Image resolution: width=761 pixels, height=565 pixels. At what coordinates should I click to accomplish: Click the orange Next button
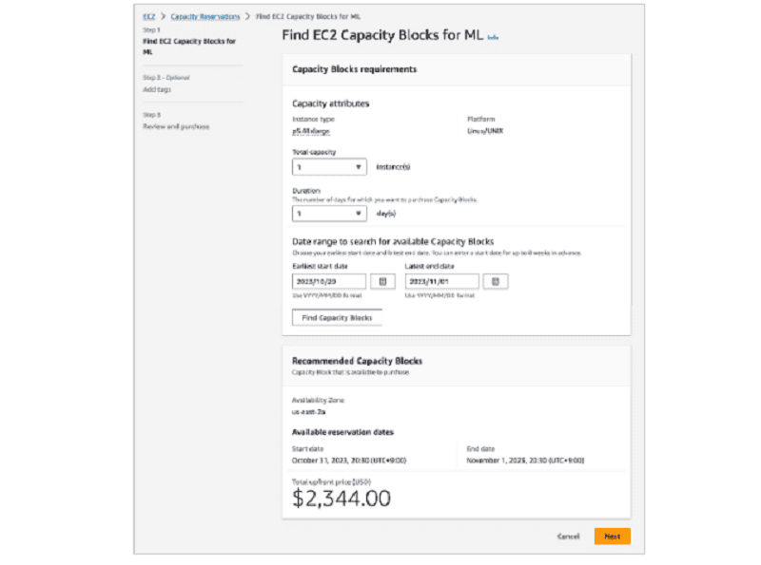pos(612,537)
